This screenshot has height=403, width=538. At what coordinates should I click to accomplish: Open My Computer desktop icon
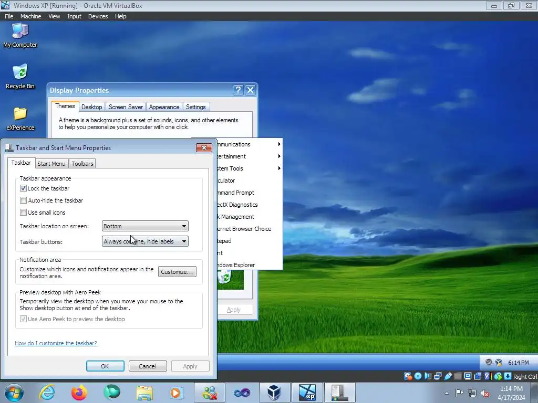pyautogui.click(x=20, y=35)
